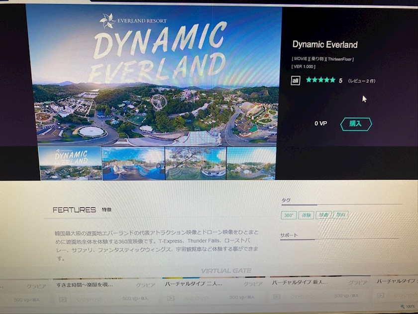Click the 0 VP price text
418x314 pixels.
pyautogui.click(x=320, y=124)
